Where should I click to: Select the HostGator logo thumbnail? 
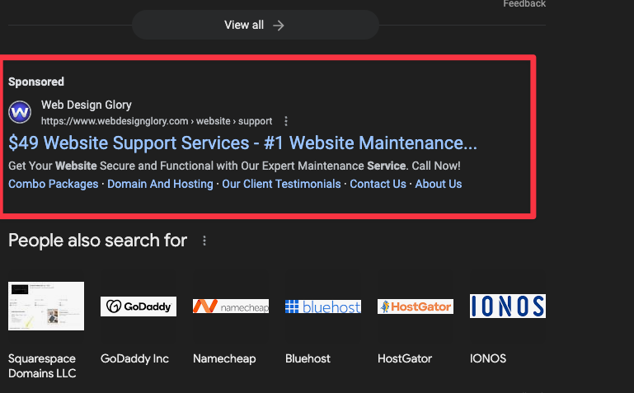416,306
